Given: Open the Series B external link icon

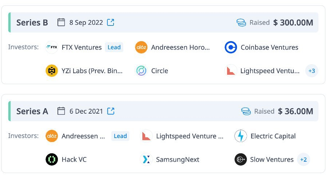Looking at the screenshot, I should (111, 23).
